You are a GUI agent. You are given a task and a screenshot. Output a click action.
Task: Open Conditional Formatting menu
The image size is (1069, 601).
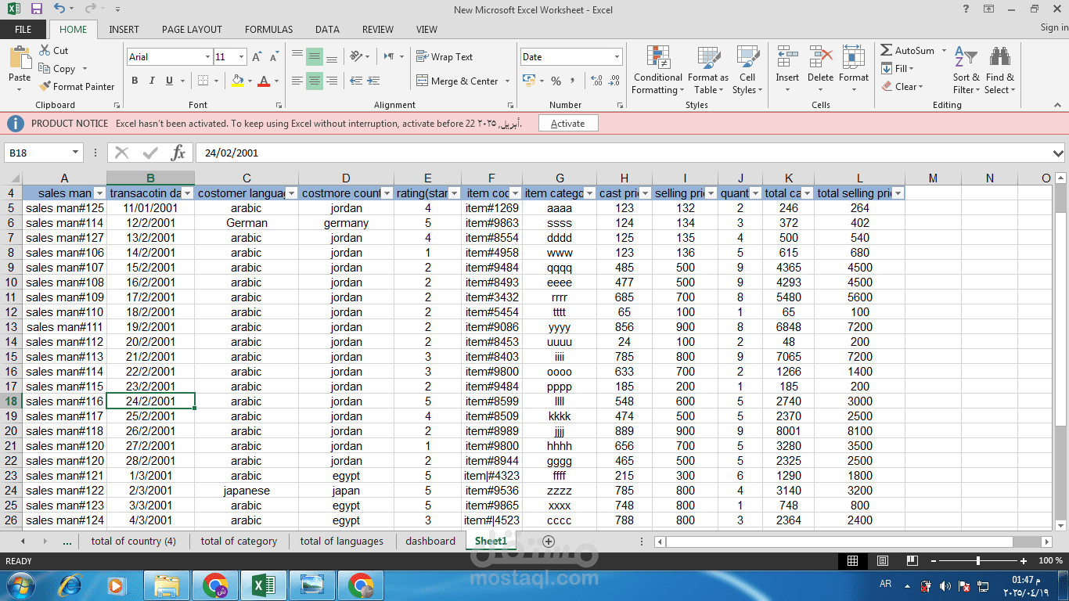pyautogui.click(x=658, y=70)
